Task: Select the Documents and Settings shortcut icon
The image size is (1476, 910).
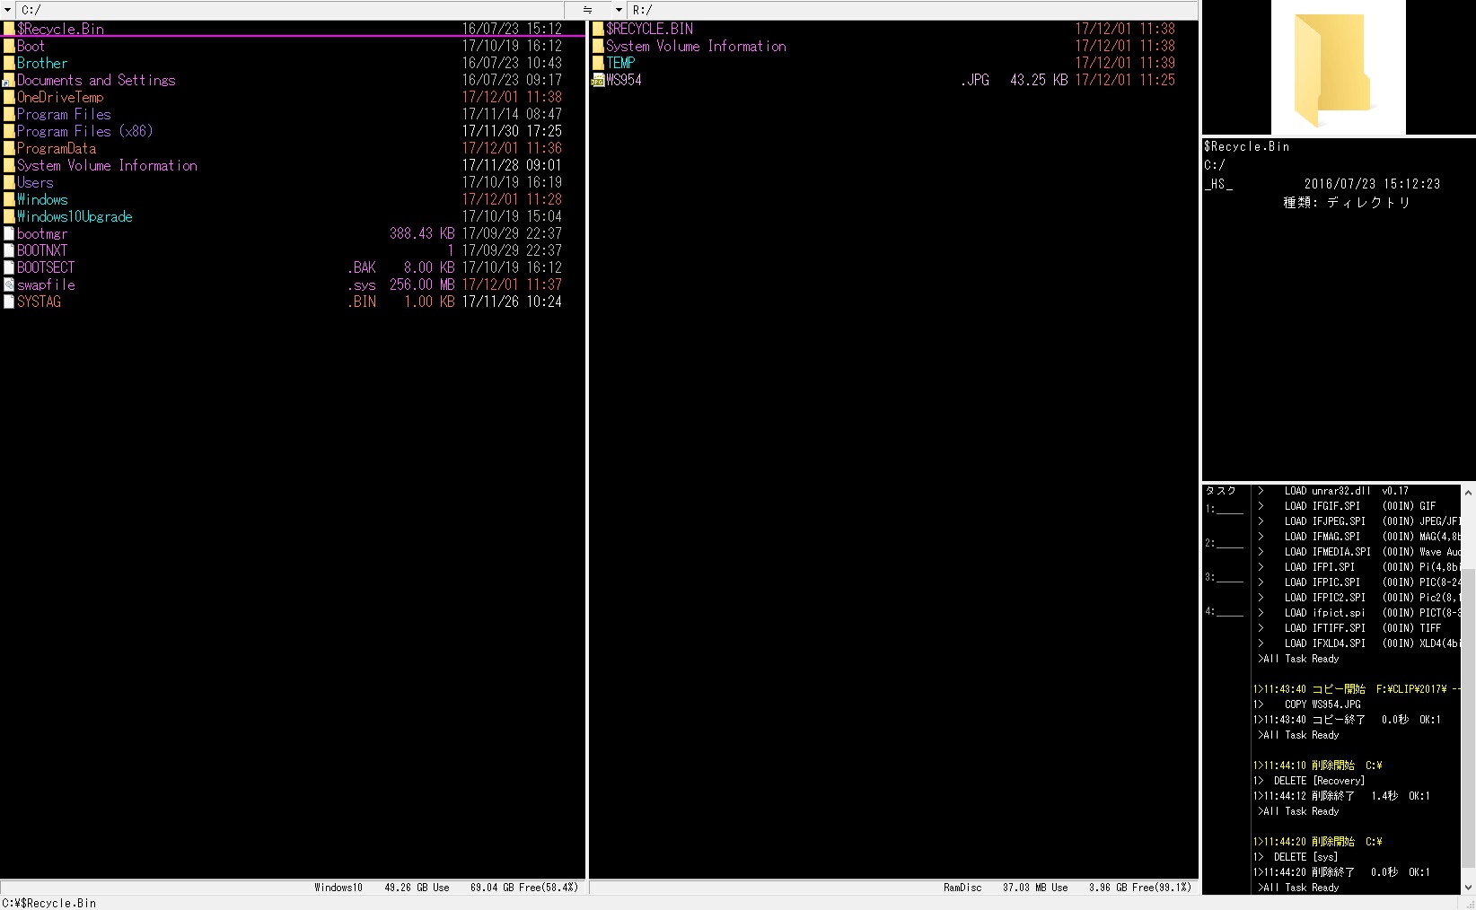Action: point(9,81)
